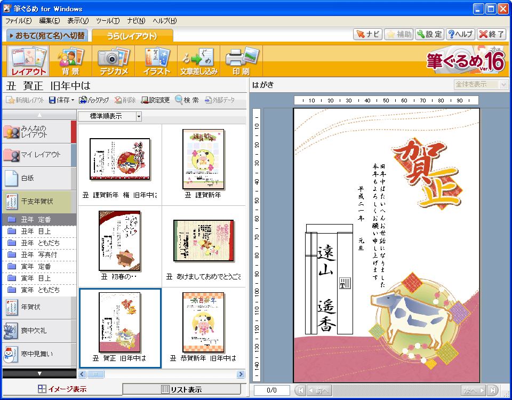
Task: Switch to おもて(宛て名)へ切替 tab
Action: click(x=47, y=36)
